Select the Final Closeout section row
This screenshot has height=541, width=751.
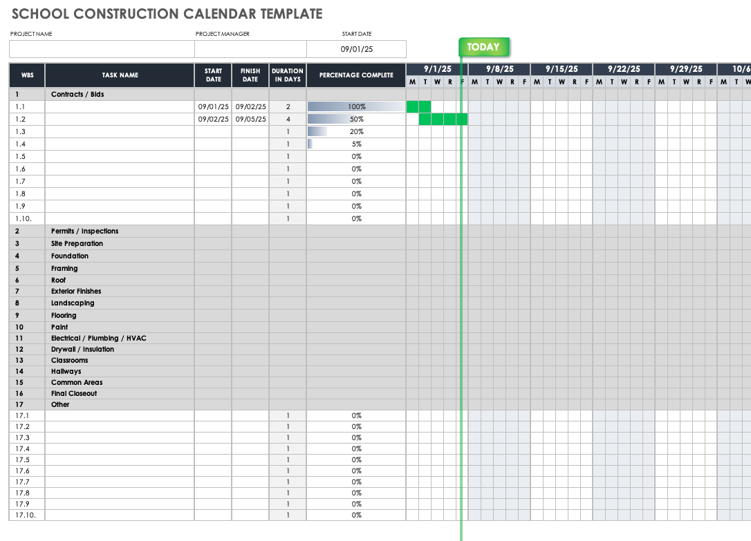coord(74,394)
